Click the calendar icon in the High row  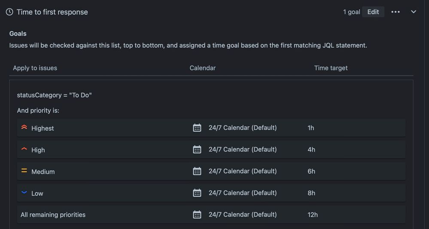click(197, 150)
